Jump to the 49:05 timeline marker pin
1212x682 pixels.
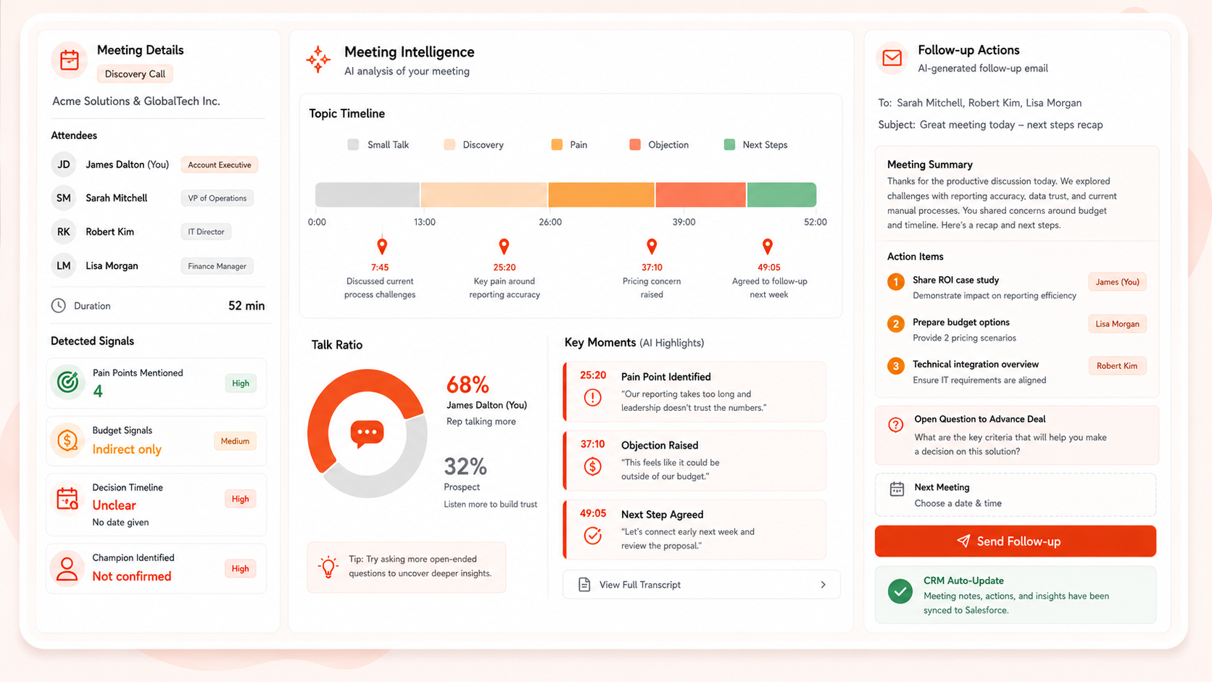click(768, 246)
